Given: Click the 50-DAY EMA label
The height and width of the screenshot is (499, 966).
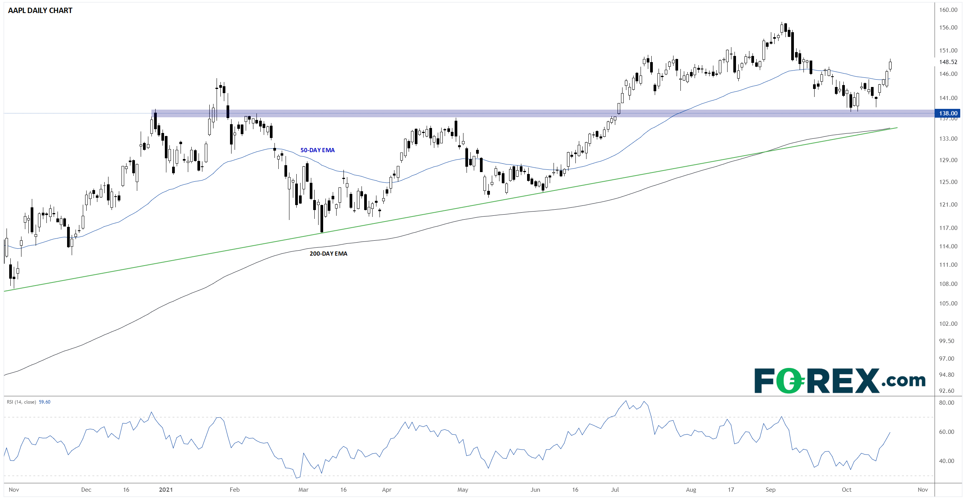Looking at the screenshot, I should pyautogui.click(x=317, y=150).
